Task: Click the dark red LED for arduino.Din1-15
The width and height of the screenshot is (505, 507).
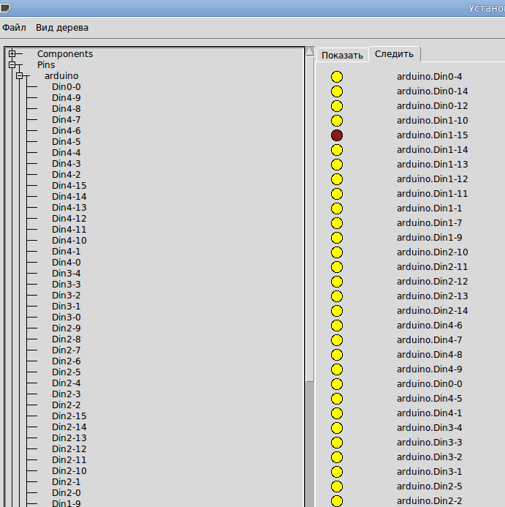Action: pyautogui.click(x=337, y=135)
